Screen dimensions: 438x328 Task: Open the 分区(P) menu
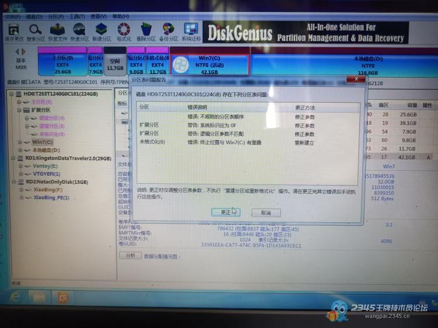(x=56, y=17)
